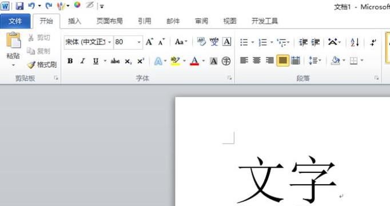Click the Text Effects glowing A icon

tap(158, 61)
